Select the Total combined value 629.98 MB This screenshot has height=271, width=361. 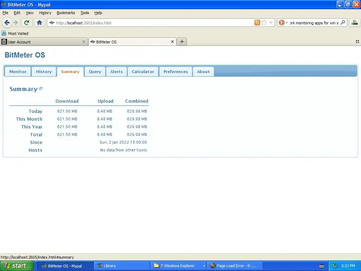(137, 134)
